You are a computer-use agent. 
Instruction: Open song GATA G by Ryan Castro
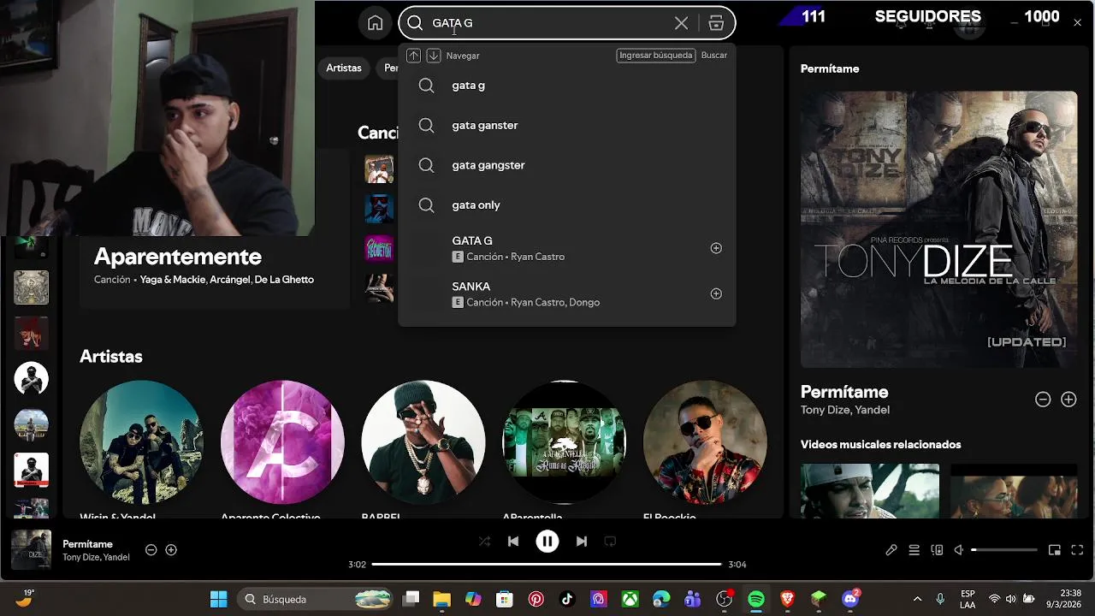[x=566, y=248]
